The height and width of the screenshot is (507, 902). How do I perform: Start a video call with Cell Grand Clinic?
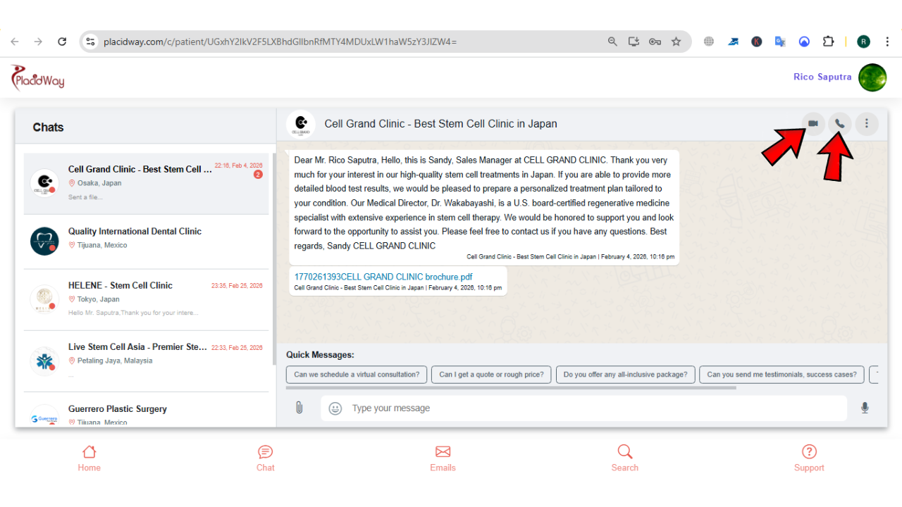813,124
